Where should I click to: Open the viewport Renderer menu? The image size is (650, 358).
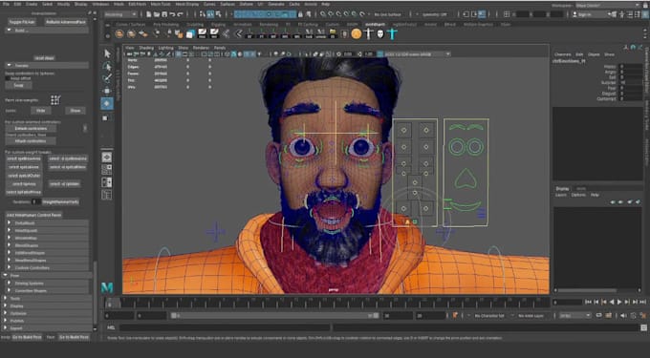coord(201,48)
